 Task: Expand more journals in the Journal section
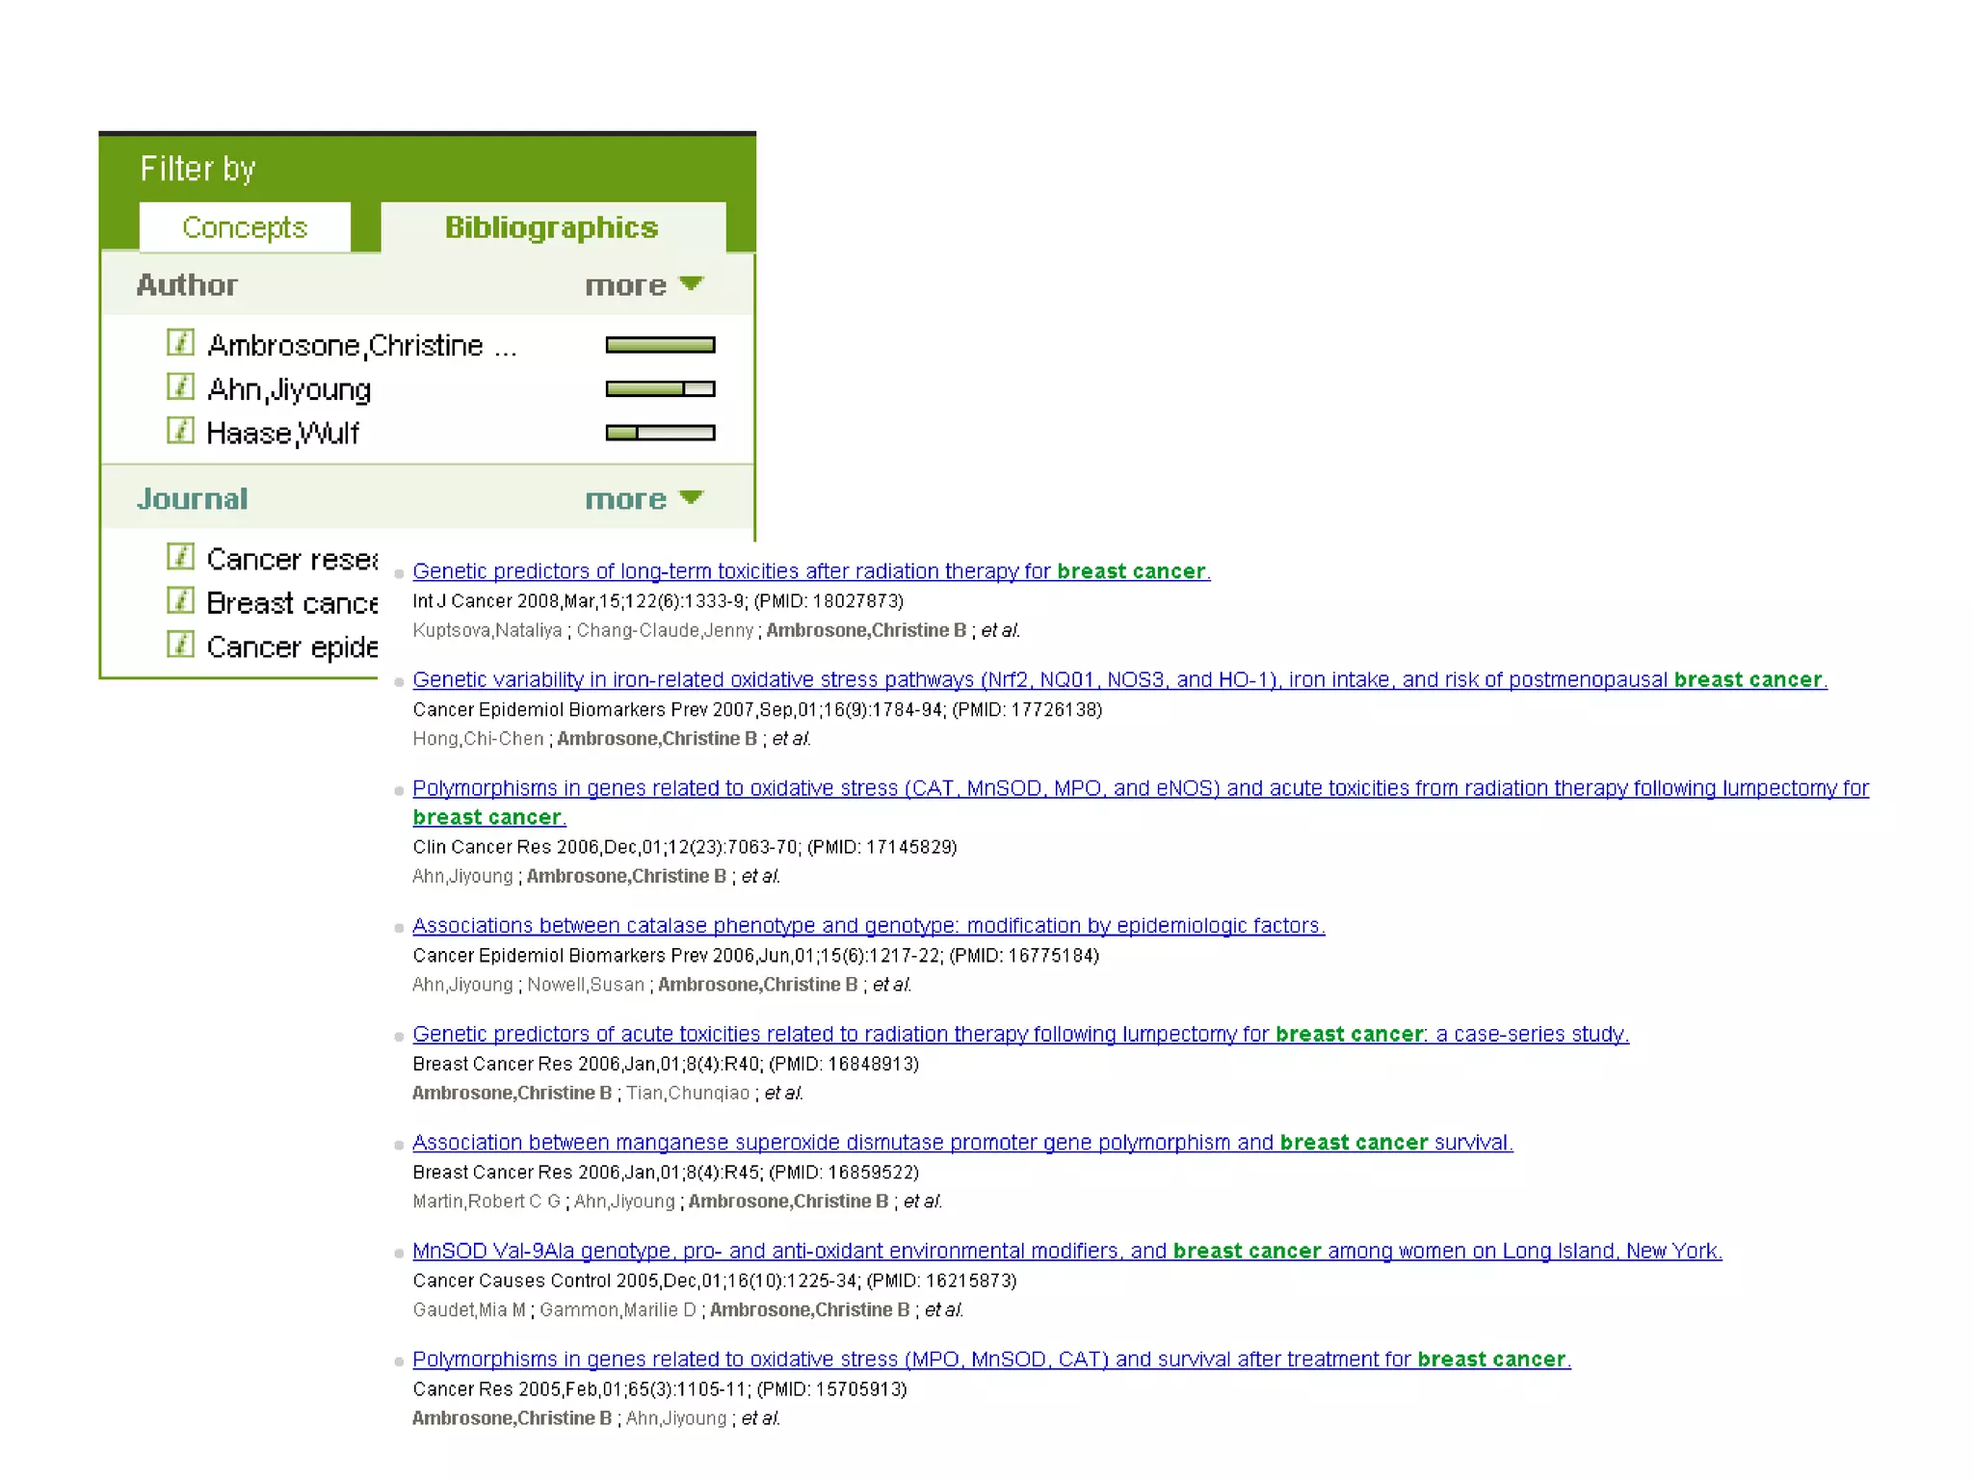tap(645, 499)
